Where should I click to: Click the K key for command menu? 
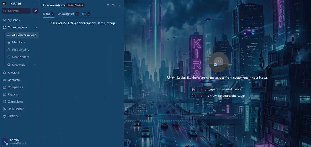201,89
